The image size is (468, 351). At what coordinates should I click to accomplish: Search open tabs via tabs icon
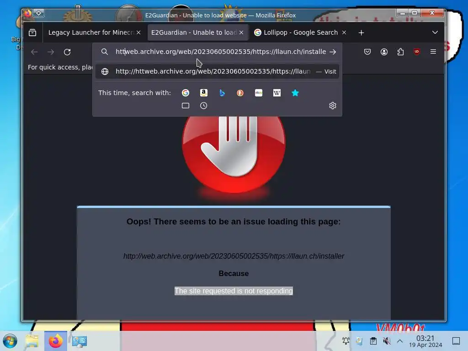[186, 106]
